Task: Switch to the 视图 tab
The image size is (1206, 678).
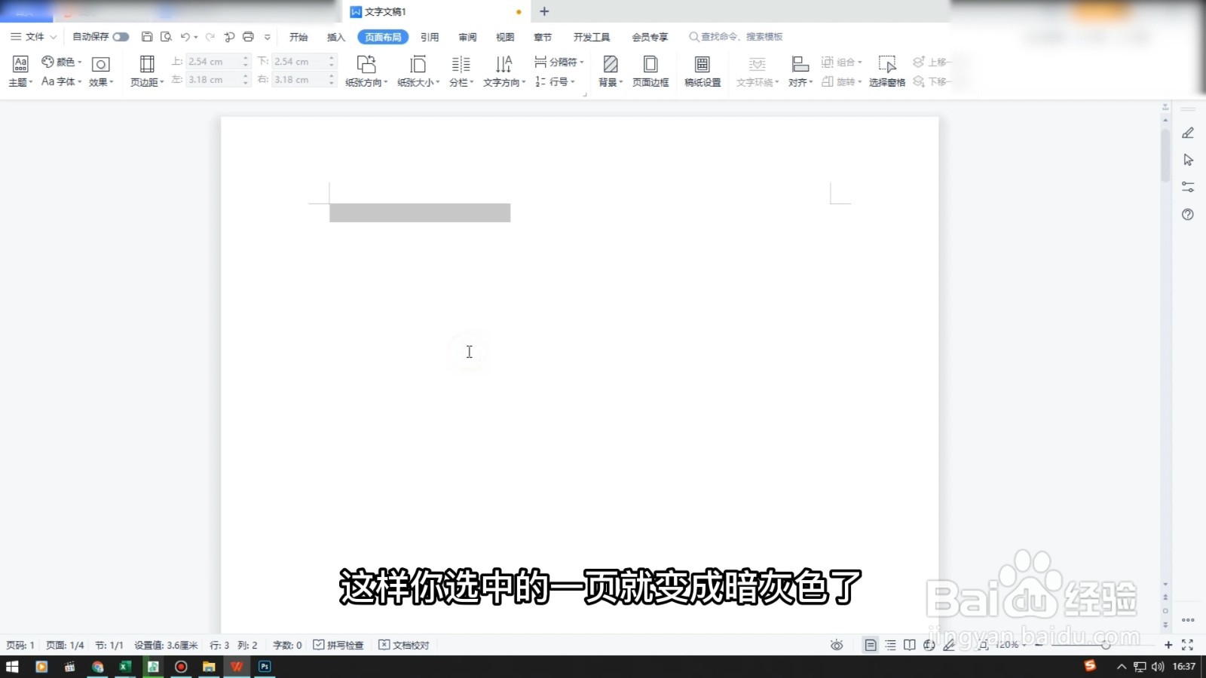Action: [505, 37]
